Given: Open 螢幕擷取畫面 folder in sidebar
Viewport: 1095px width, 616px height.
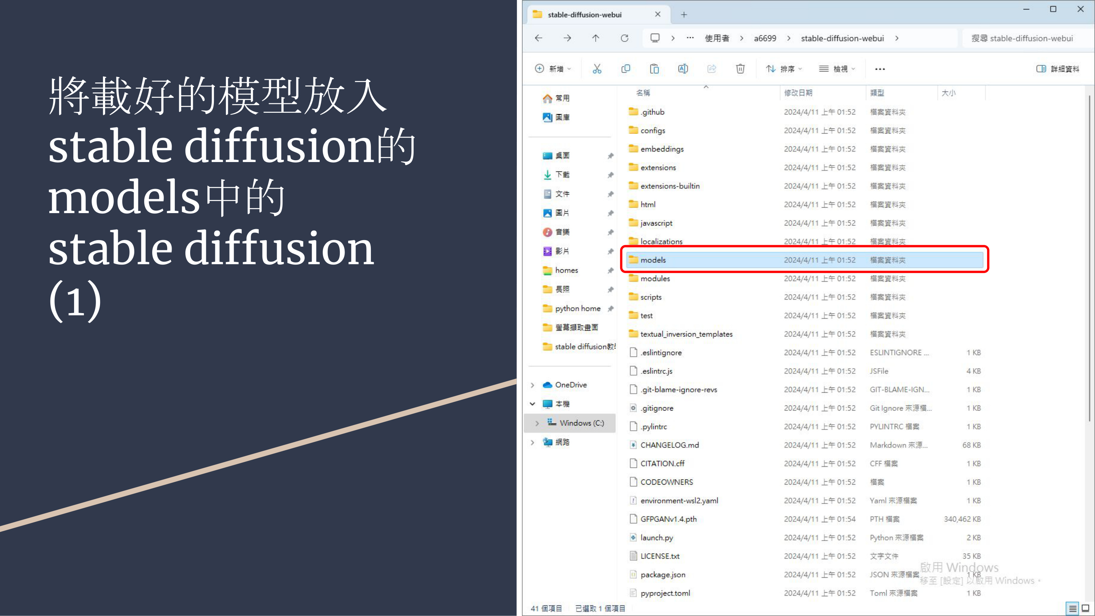Looking at the screenshot, I should tap(570, 327).
